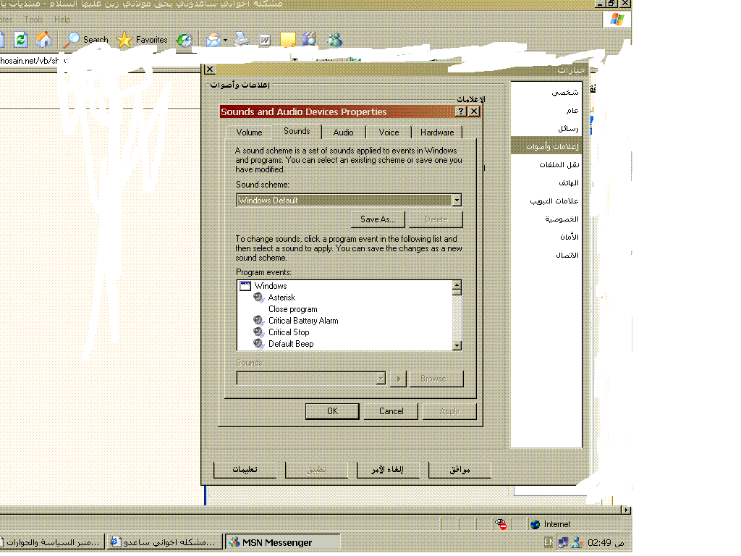
Task: Click OK in Sounds properties dialog
Action: (x=332, y=411)
